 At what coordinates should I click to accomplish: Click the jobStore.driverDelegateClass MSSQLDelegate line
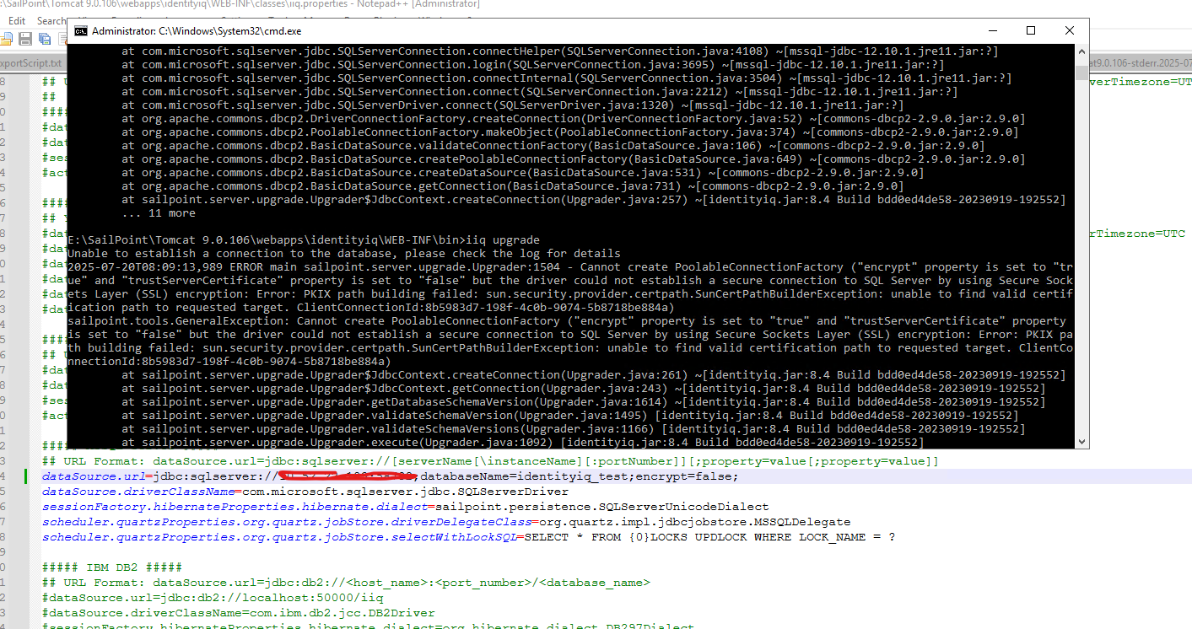(x=446, y=522)
